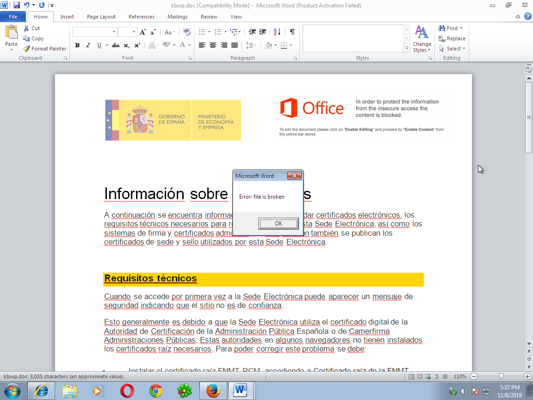Switch to the Insert tab
This screenshot has height=400, width=533.
67,17
